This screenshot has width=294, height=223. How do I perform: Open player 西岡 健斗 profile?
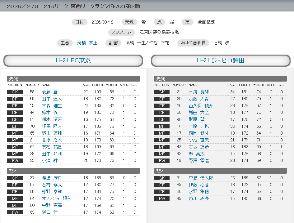click(199, 133)
